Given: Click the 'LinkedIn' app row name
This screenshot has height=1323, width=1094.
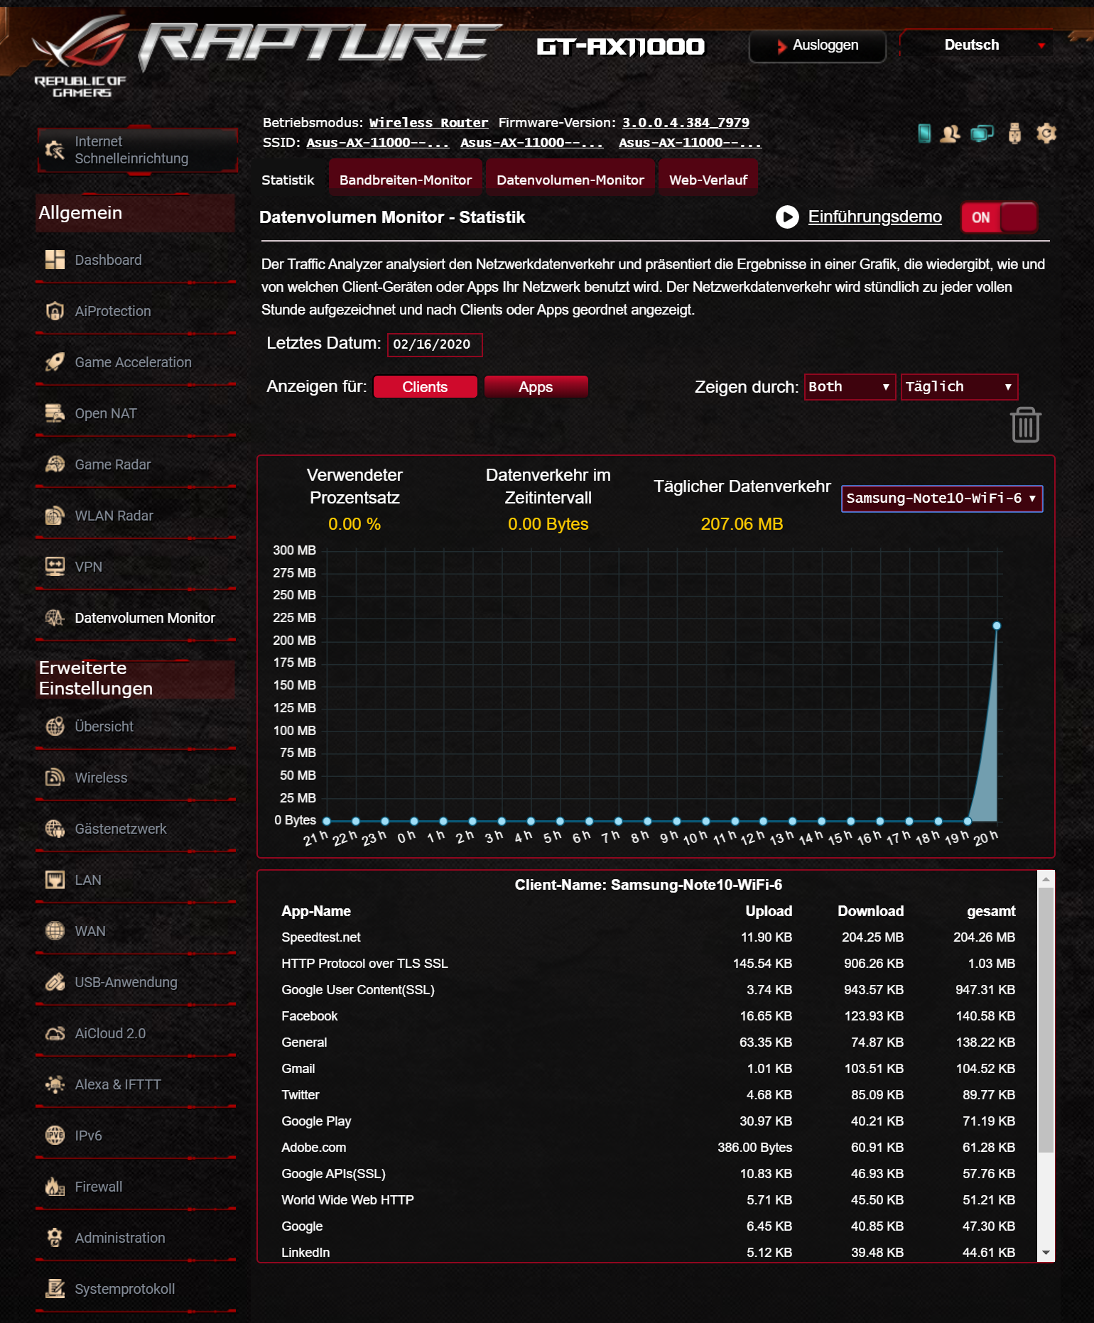Looking at the screenshot, I should pyautogui.click(x=305, y=1253).
